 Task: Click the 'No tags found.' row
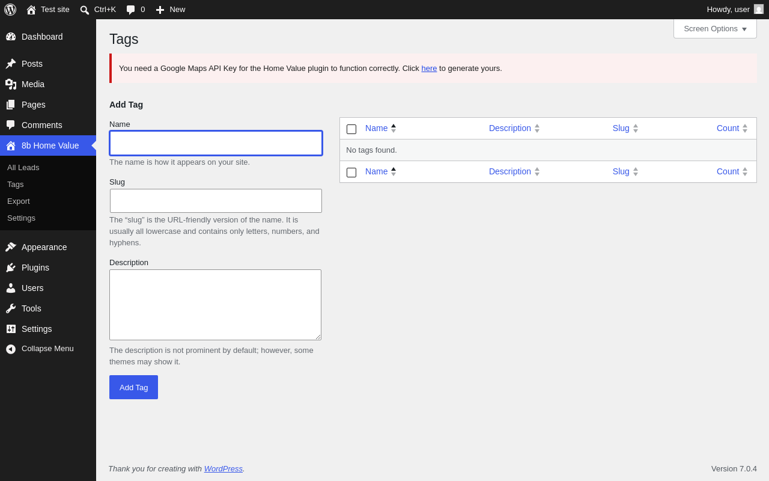[x=548, y=150]
